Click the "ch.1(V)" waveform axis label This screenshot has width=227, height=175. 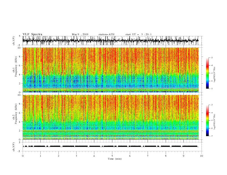pos(14,41)
